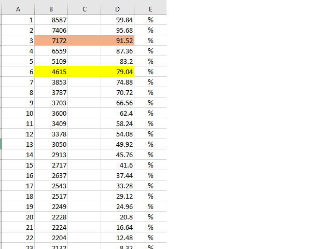Click column A cell numbered 10
The width and height of the screenshot is (332, 249).
click(x=18, y=113)
